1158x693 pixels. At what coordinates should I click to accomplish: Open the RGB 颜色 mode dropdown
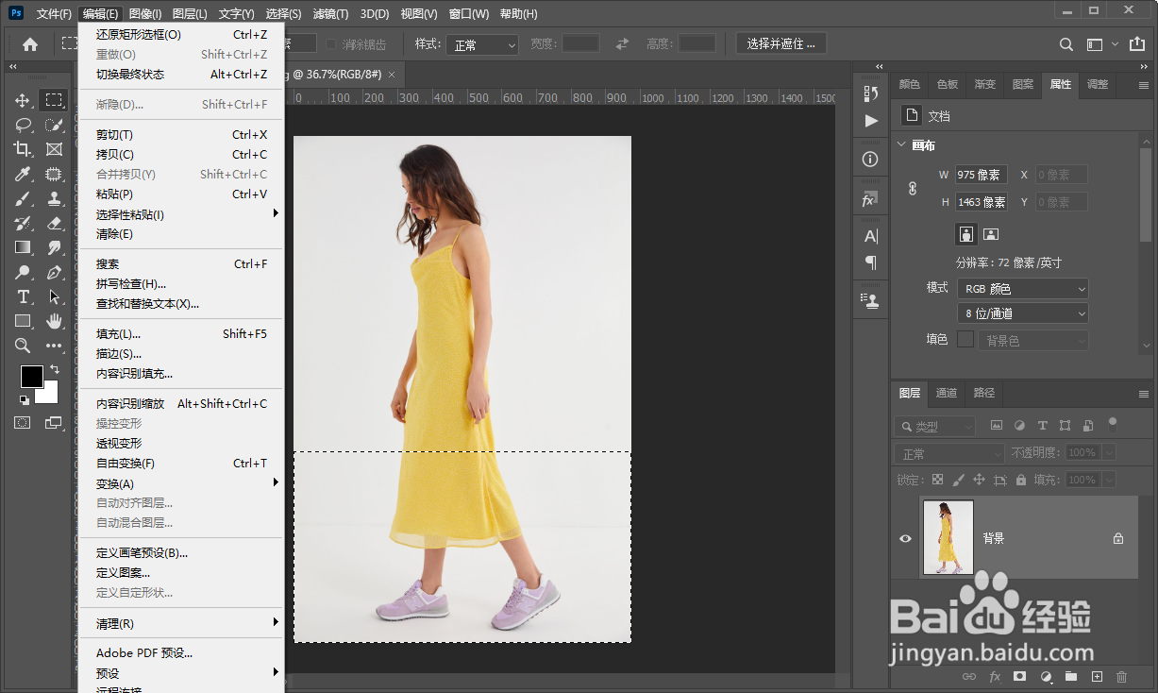(1022, 289)
